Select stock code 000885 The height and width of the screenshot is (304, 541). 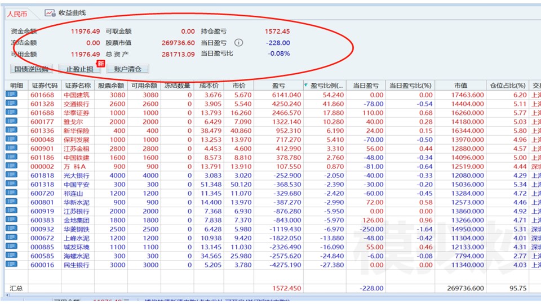(x=42, y=247)
